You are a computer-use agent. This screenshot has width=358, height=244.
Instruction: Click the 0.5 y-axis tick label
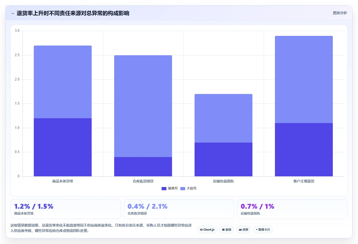tap(17, 152)
